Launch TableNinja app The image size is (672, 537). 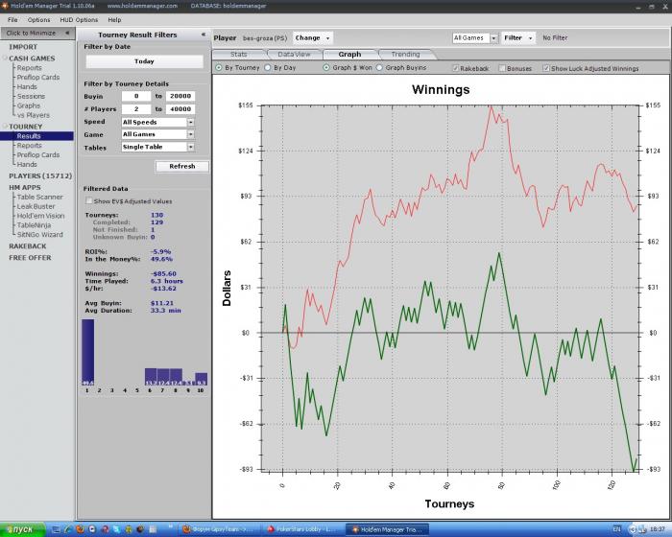(34, 225)
